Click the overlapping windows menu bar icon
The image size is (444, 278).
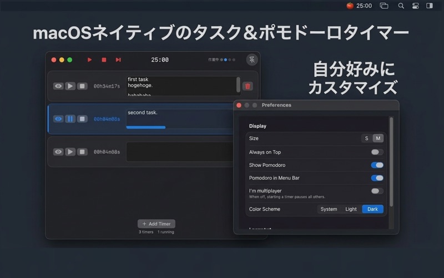(x=384, y=6)
